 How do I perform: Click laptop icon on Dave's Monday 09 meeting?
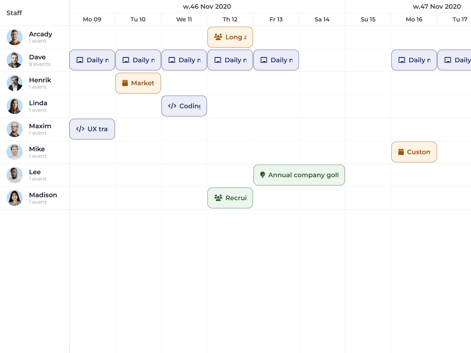pos(80,60)
